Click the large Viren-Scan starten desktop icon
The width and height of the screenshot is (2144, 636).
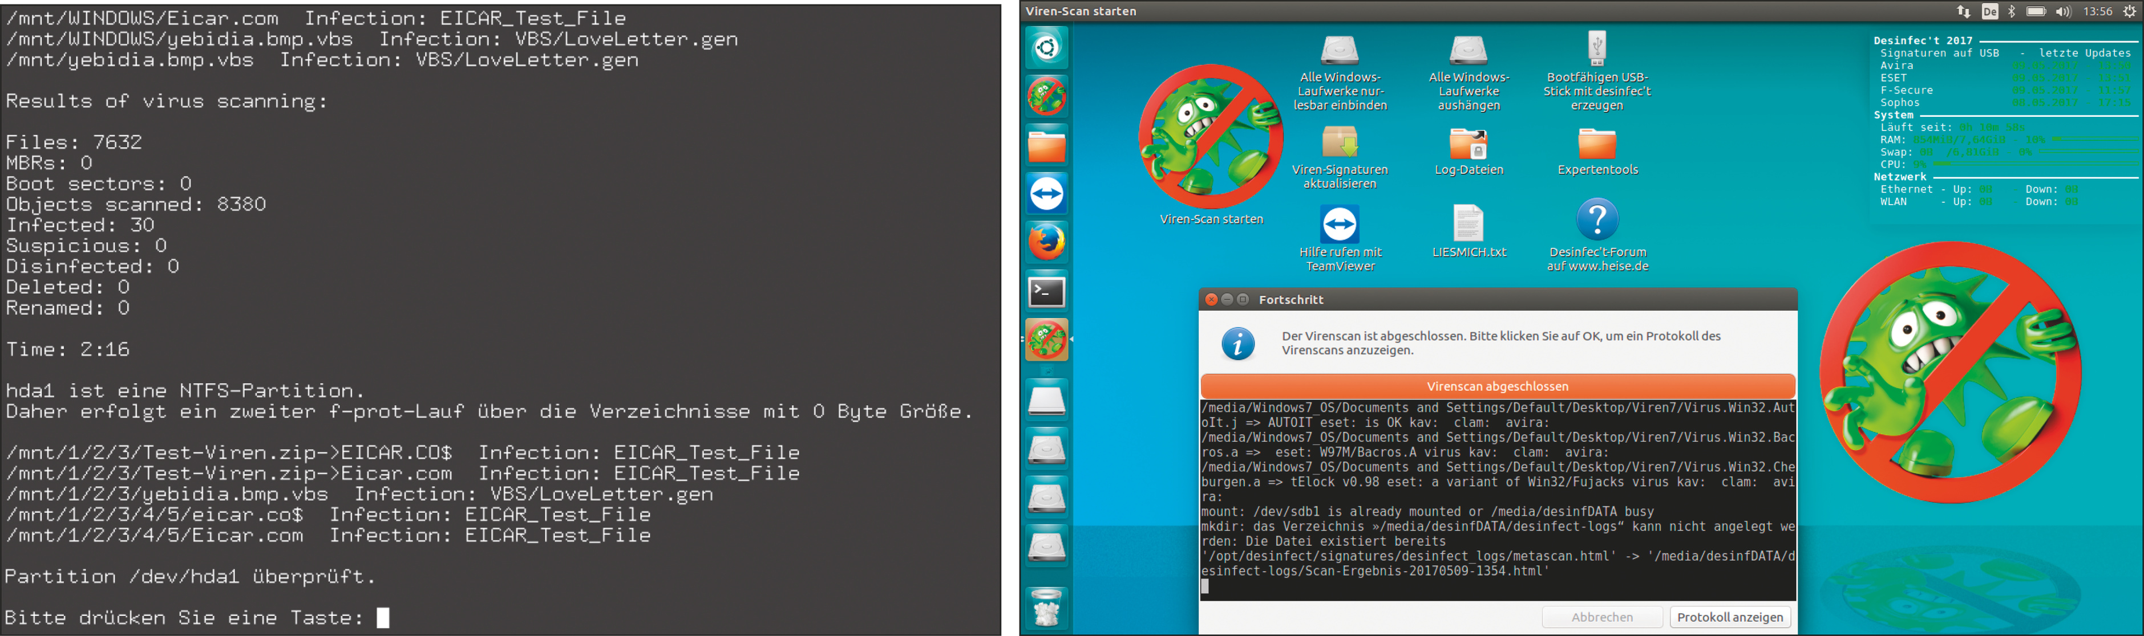click(1211, 137)
